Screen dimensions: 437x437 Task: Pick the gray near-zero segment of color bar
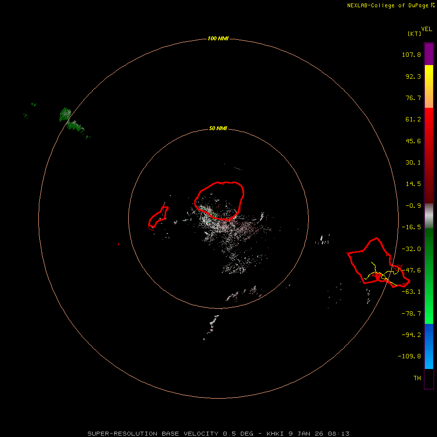click(x=429, y=216)
